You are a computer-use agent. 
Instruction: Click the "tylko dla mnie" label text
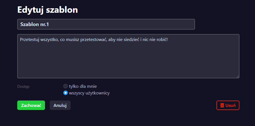[83, 86]
